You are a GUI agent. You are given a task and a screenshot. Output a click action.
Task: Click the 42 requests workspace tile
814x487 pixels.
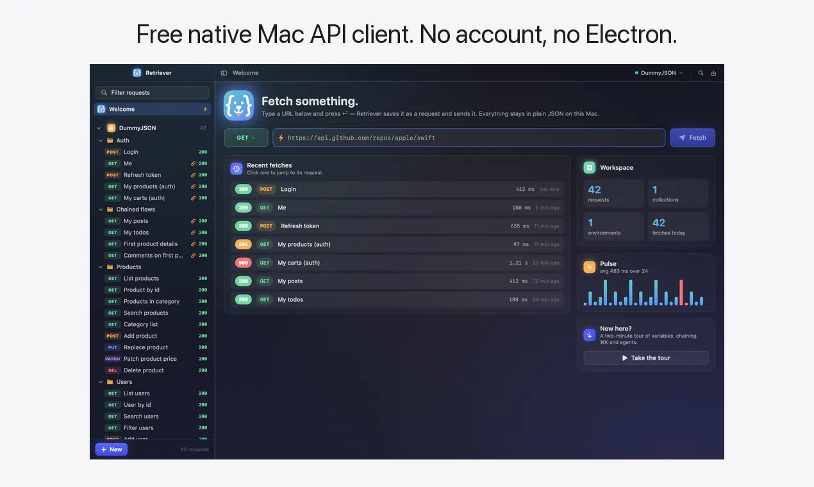click(614, 194)
